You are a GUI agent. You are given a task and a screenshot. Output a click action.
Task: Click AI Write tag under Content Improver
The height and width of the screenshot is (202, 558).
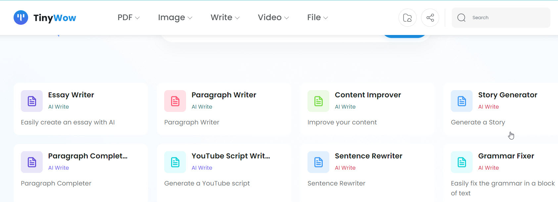click(345, 107)
